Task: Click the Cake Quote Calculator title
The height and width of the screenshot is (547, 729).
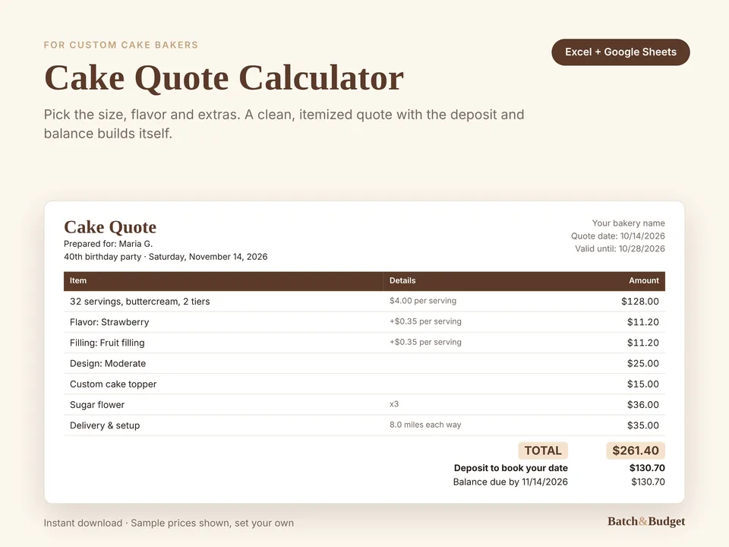Action: [223, 77]
